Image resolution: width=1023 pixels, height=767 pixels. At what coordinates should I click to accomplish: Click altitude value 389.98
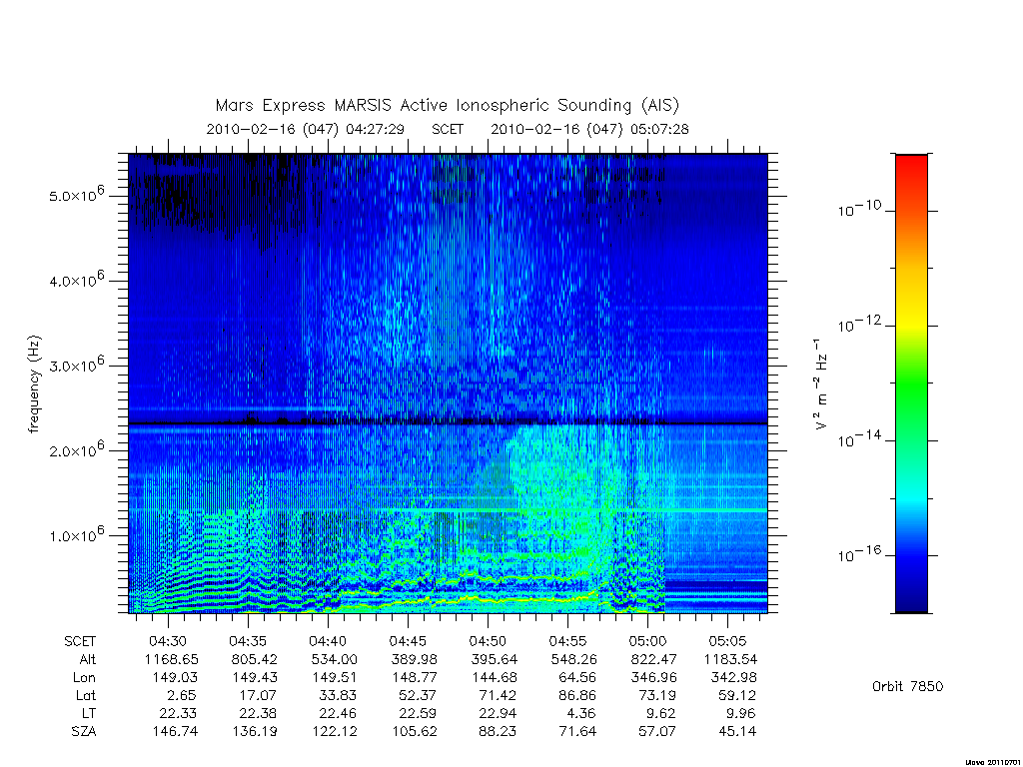[414, 659]
